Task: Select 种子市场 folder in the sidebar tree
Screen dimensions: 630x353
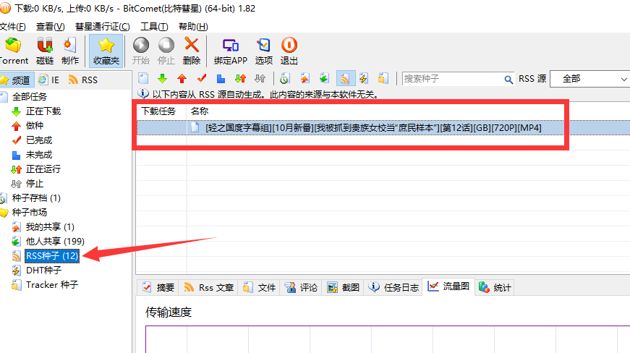Action: click(x=29, y=212)
